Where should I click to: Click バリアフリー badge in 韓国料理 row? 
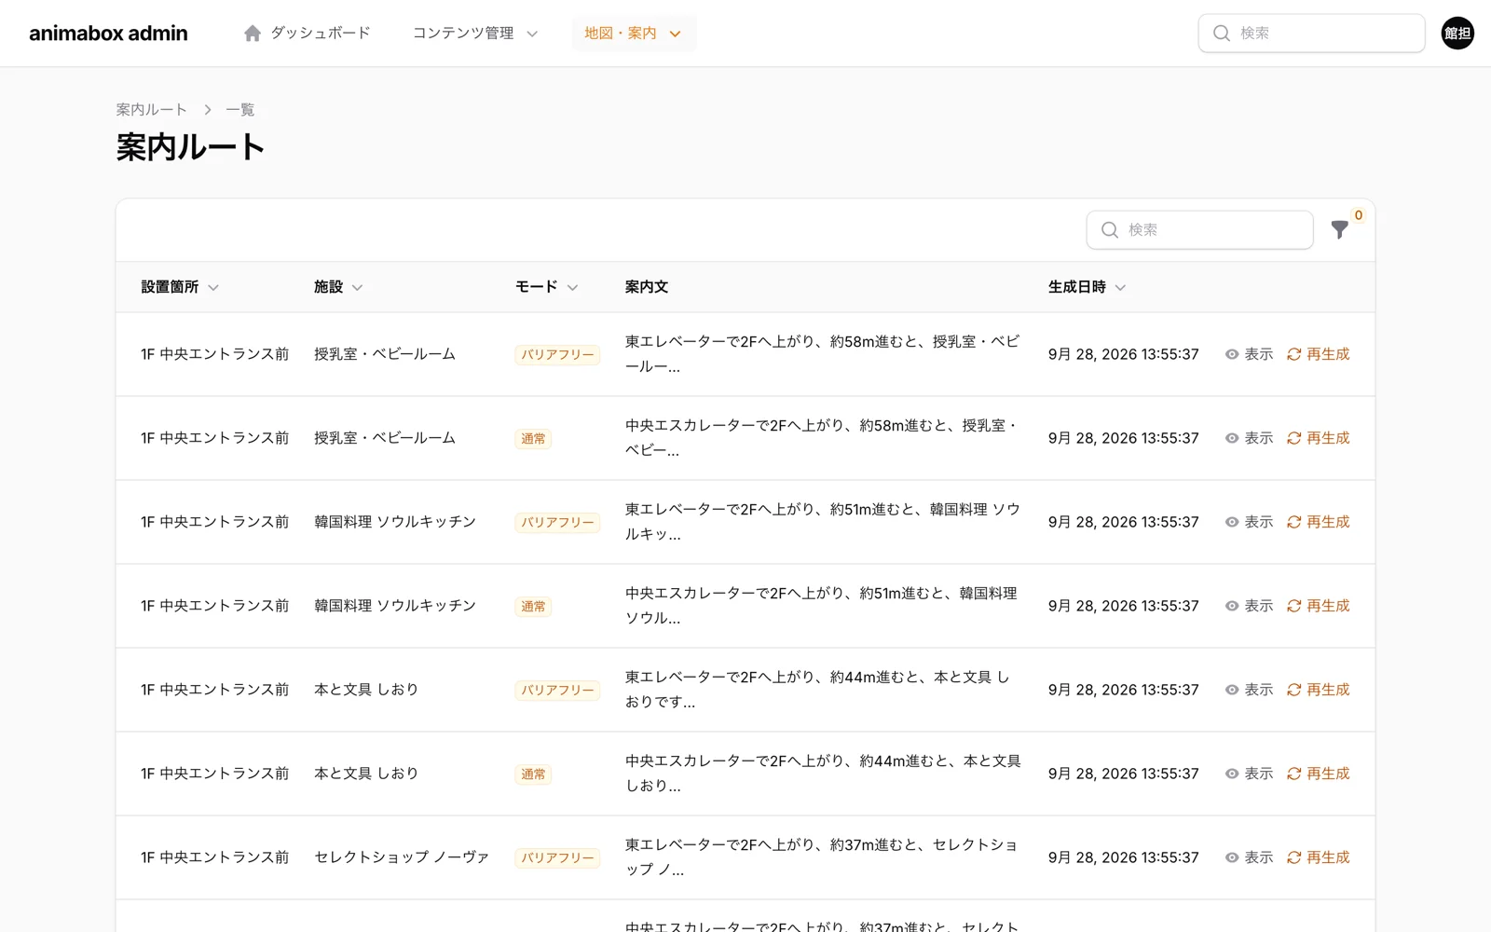coord(557,523)
